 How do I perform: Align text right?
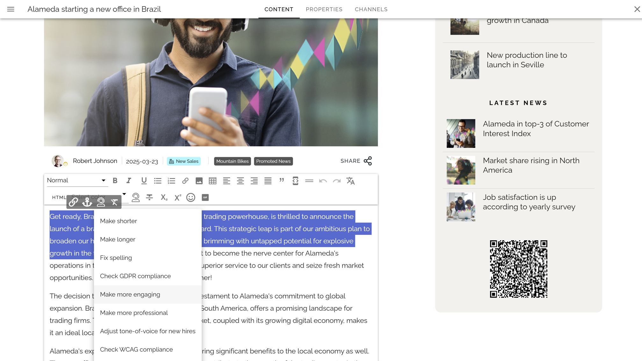(254, 181)
